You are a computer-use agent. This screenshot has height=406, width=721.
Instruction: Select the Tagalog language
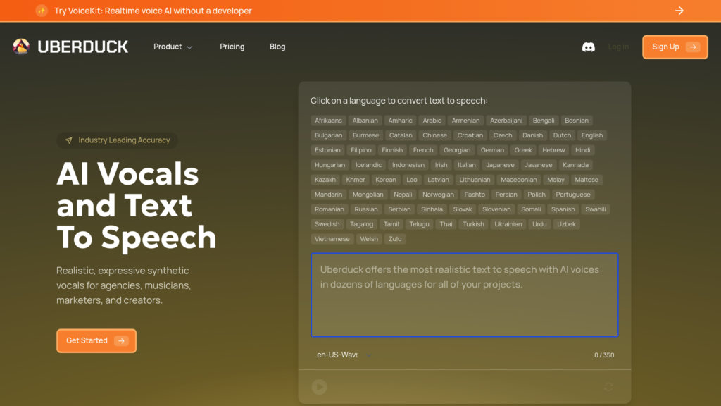pos(361,223)
